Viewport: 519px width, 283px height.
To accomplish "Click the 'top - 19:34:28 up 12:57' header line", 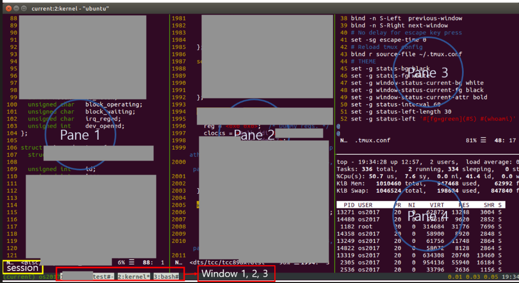I will click(428, 162).
